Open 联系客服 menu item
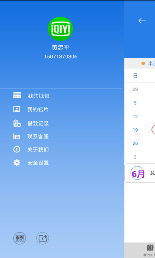155x258 pixels. click(38, 136)
